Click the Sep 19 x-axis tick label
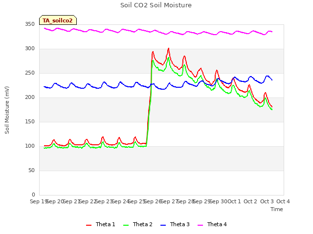 coord(38,201)
